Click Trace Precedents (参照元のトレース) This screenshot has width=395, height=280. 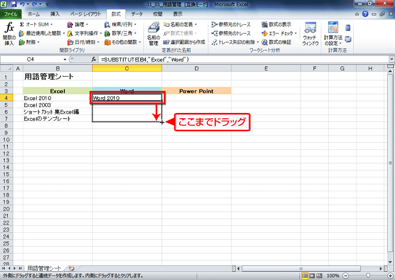231,24
